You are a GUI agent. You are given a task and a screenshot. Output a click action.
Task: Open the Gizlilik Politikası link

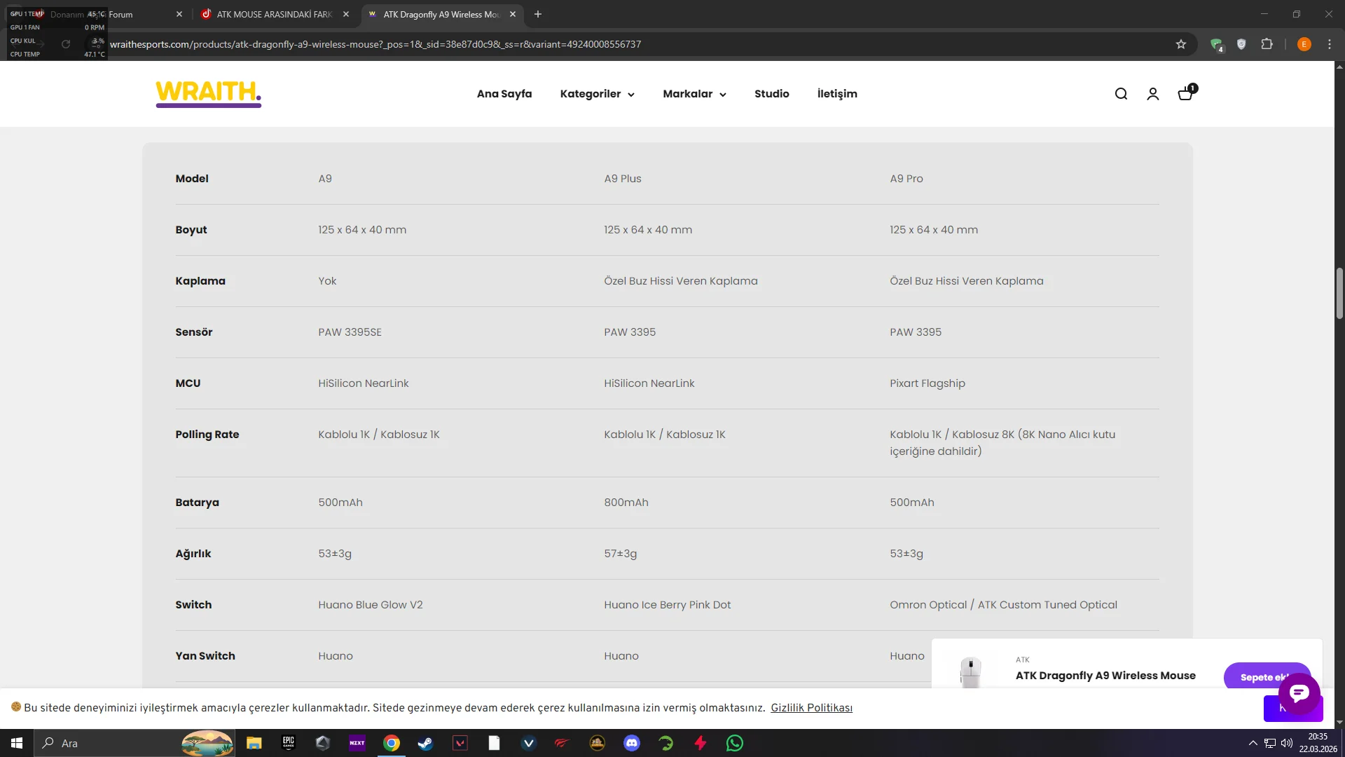point(811,708)
